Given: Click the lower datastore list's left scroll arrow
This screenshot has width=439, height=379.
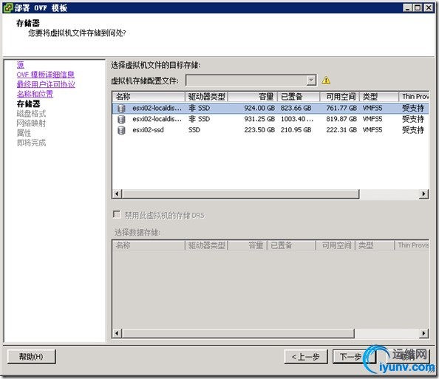Looking at the screenshot, I should coord(117,333).
